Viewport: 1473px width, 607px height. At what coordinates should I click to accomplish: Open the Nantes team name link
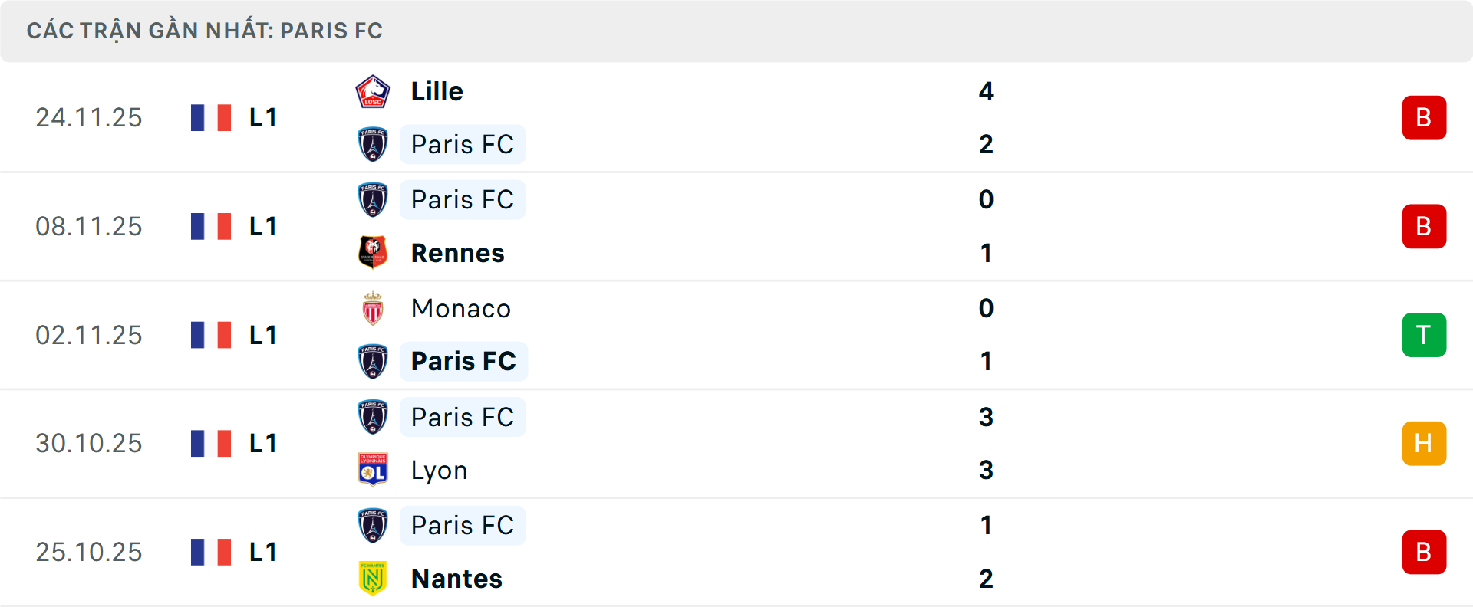[x=456, y=579]
